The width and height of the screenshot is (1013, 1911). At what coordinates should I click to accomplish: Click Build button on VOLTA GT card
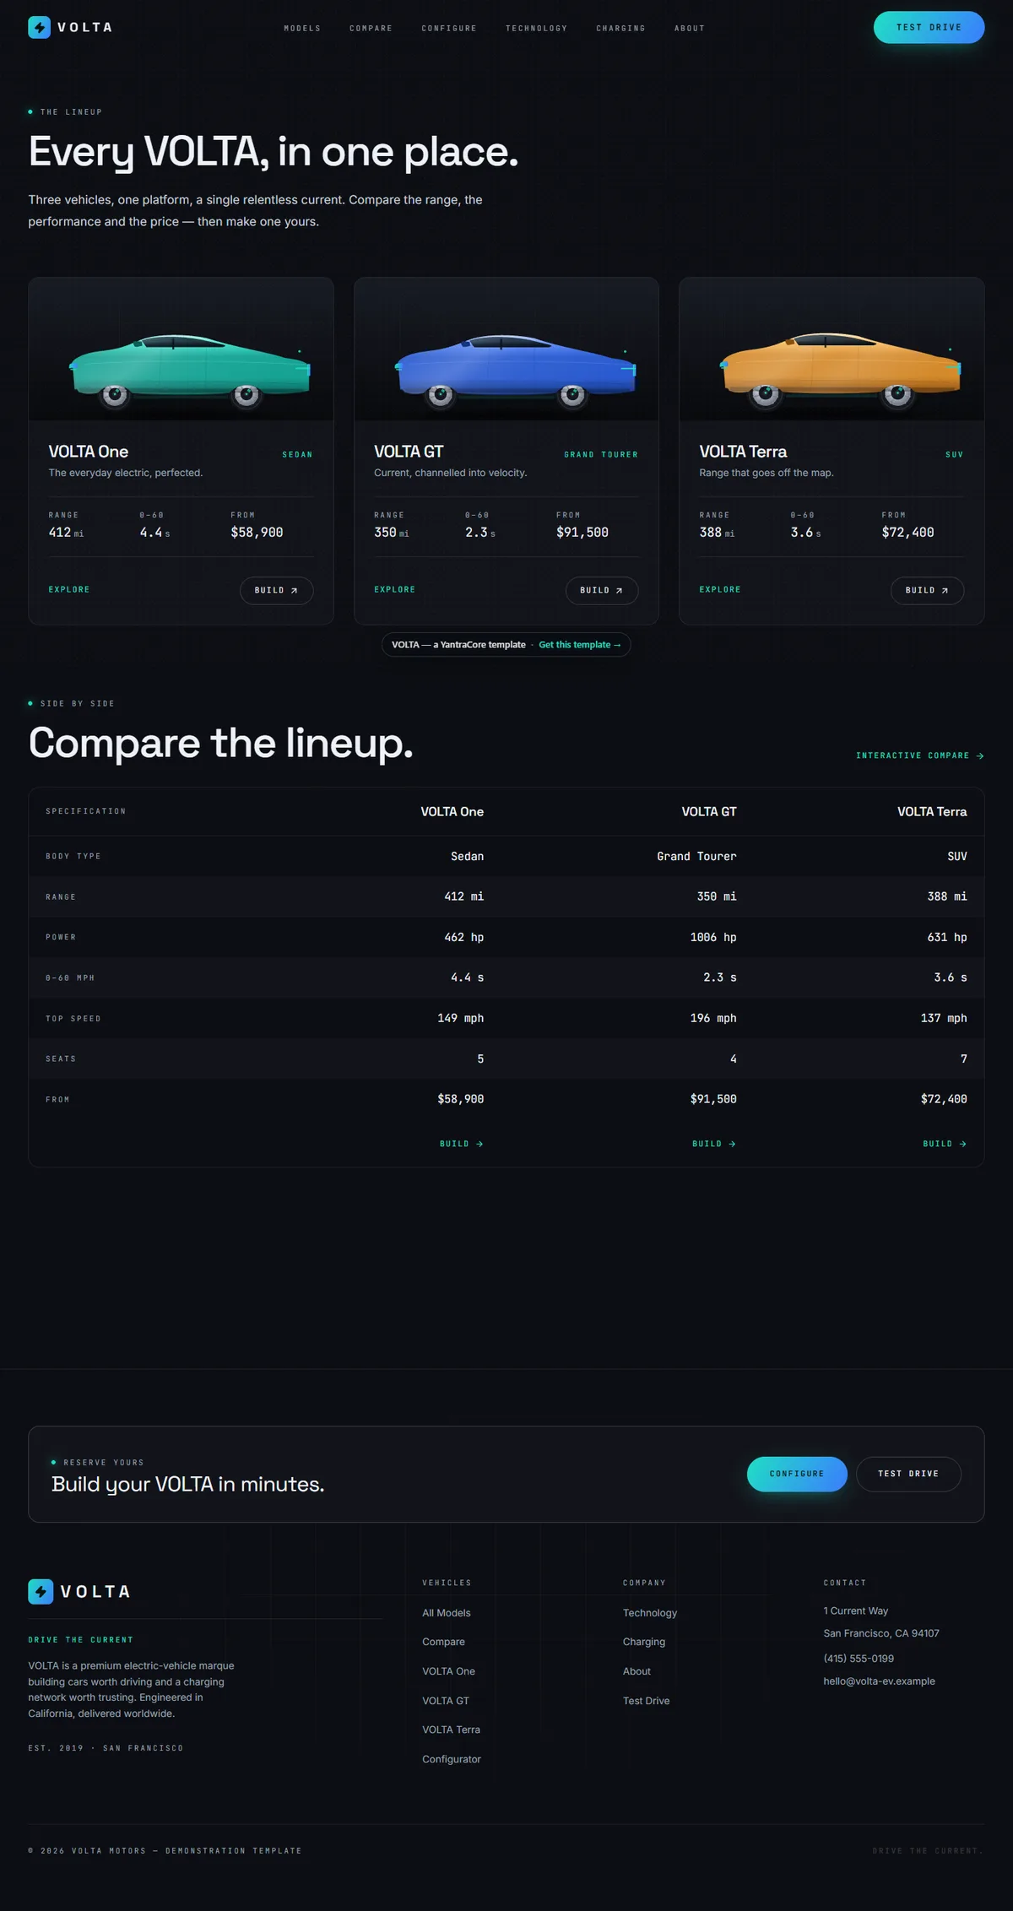click(602, 590)
